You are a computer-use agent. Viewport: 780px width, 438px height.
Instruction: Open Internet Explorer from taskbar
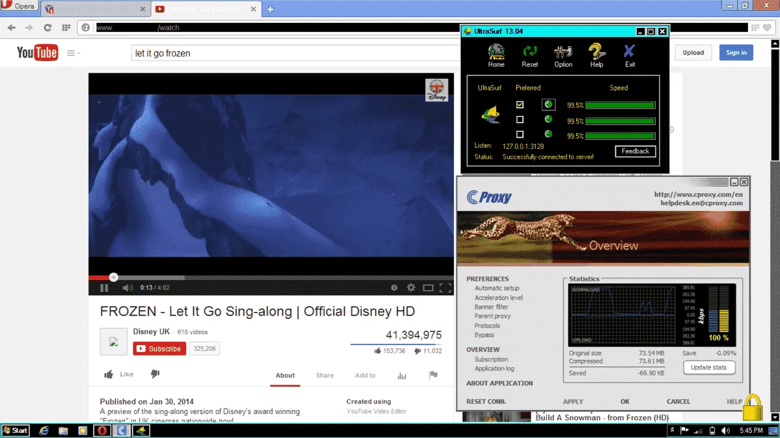coord(44,431)
